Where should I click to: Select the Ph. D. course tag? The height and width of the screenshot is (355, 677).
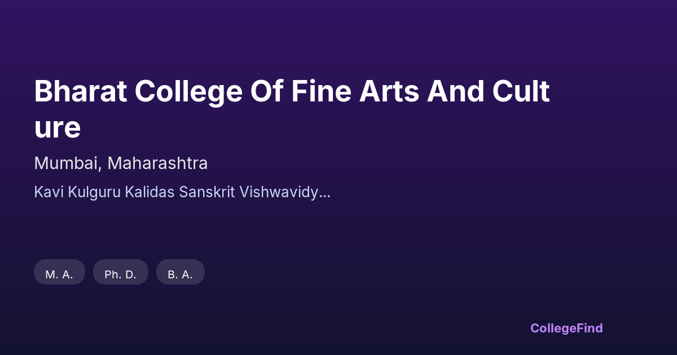tap(120, 274)
